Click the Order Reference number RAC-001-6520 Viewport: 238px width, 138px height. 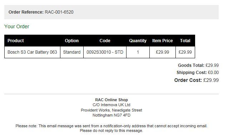pos(59,12)
